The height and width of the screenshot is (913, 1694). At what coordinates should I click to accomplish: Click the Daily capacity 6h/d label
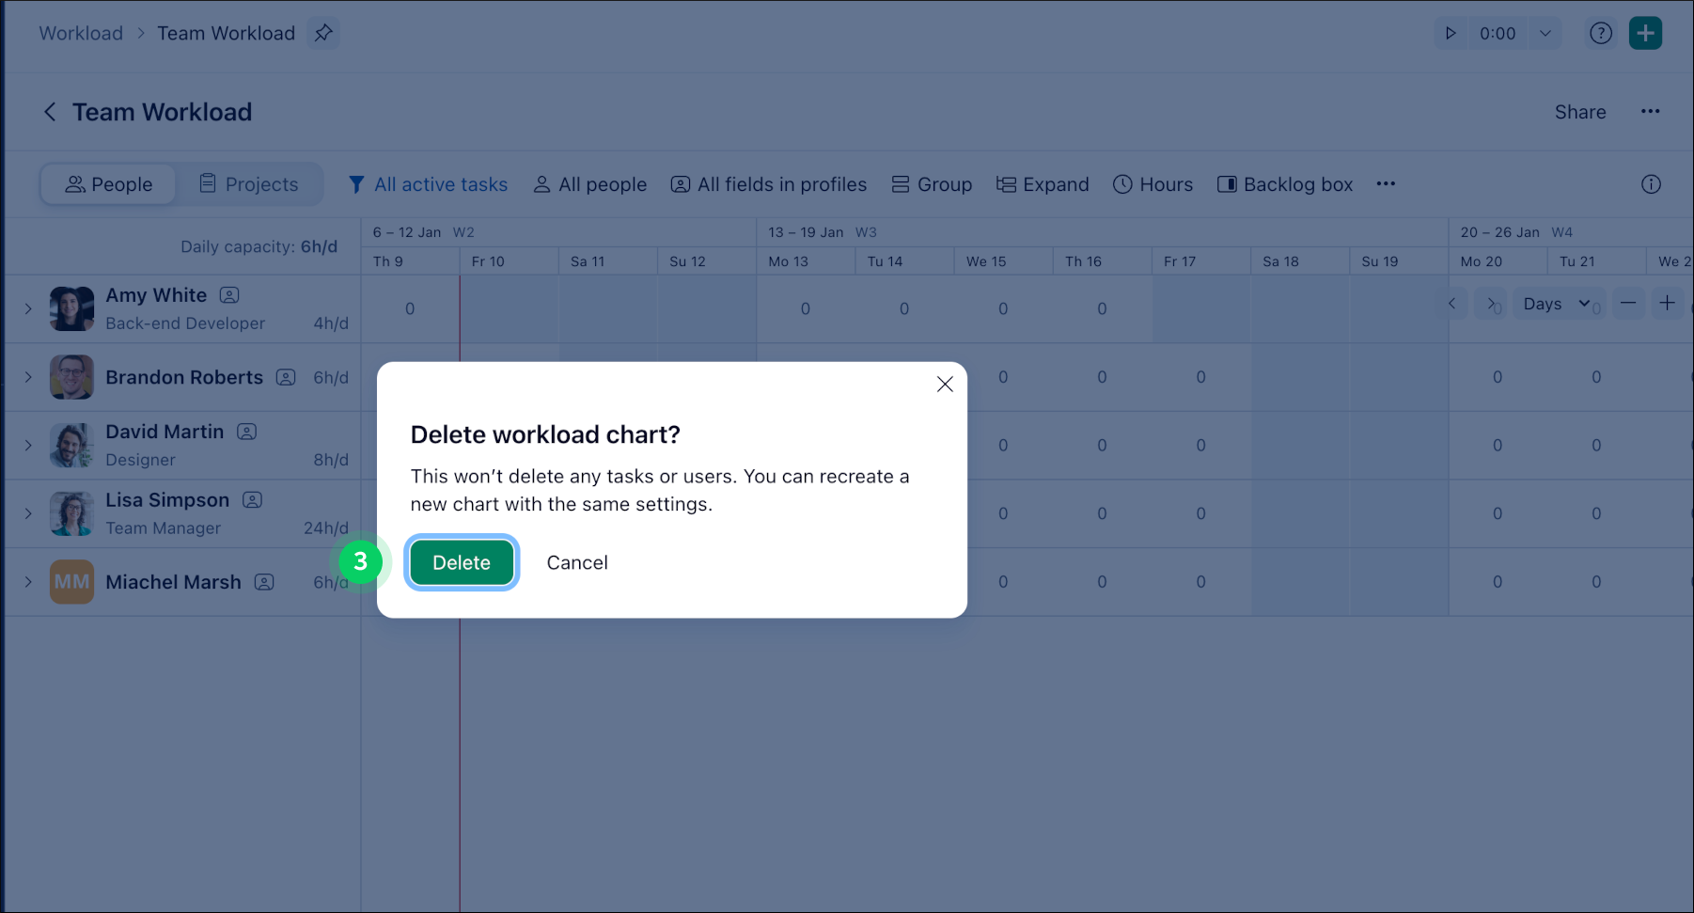point(259,246)
